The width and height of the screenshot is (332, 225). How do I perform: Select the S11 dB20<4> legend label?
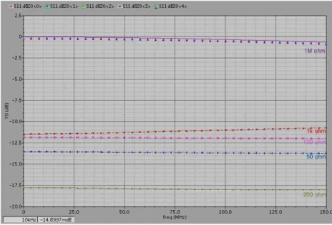pos(173,6)
